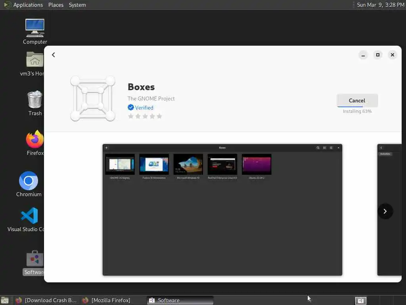The image size is (406, 305).
Task: Select the Computer desktop icon
Action: (x=35, y=31)
